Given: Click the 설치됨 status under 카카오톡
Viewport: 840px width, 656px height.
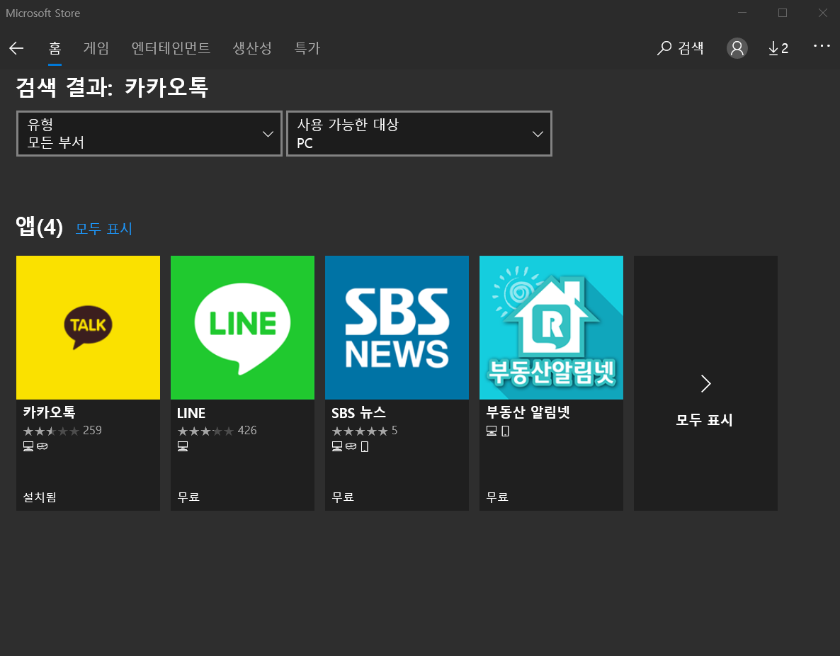Looking at the screenshot, I should [x=40, y=497].
